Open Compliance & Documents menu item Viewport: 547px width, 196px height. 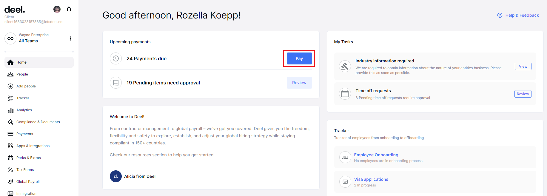coord(39,122)
